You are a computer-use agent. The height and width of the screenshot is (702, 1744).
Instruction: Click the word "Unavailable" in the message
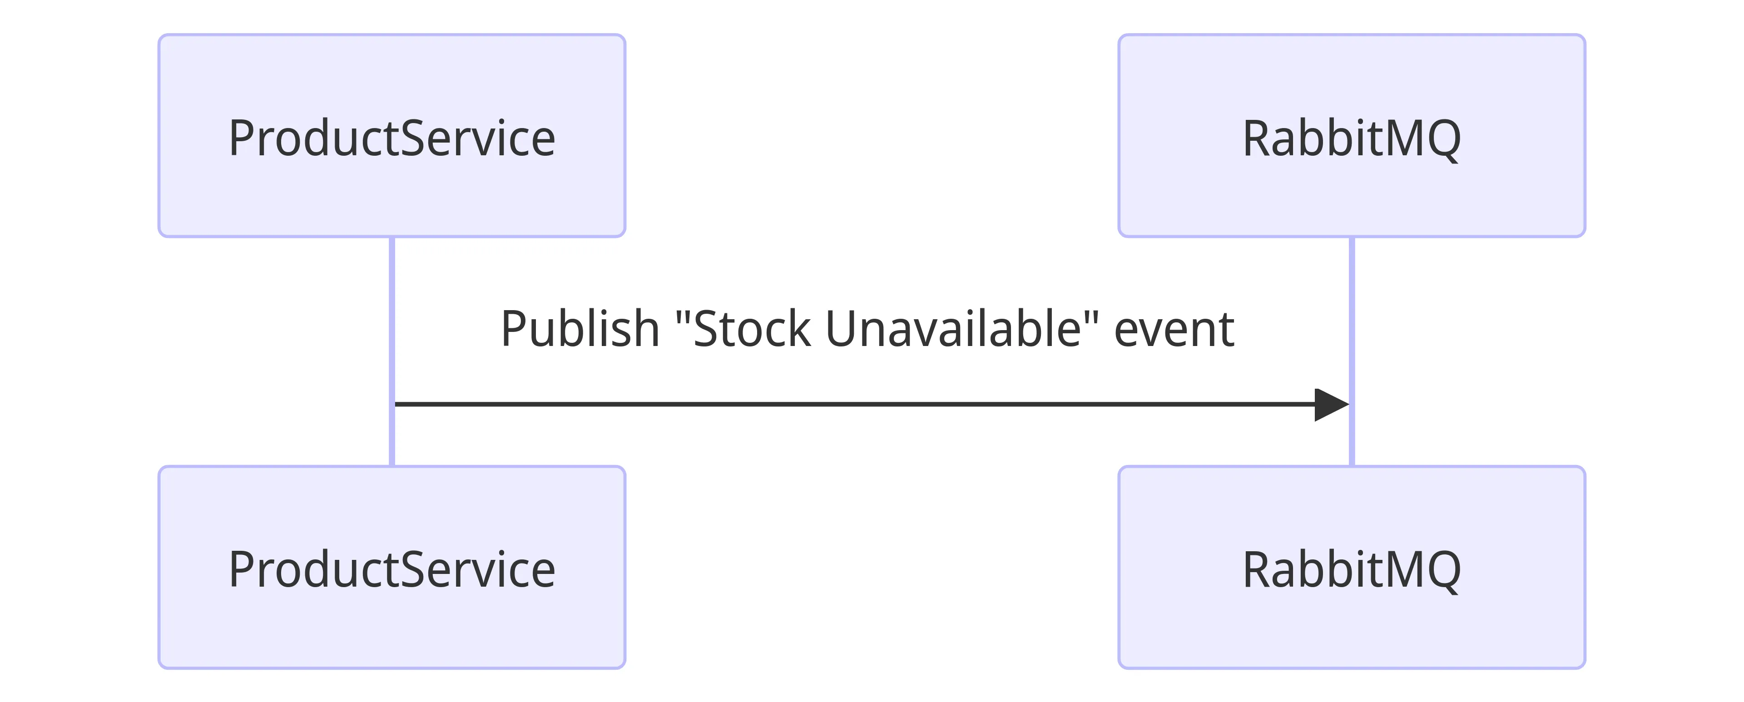(951, 329)
